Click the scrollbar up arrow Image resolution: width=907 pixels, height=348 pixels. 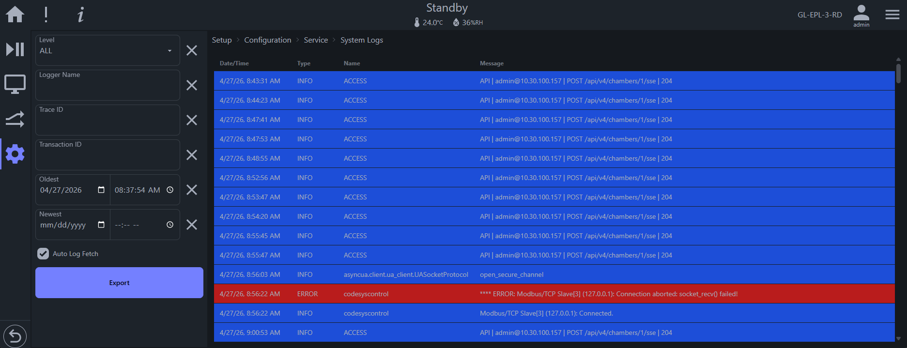coord(898,60)
